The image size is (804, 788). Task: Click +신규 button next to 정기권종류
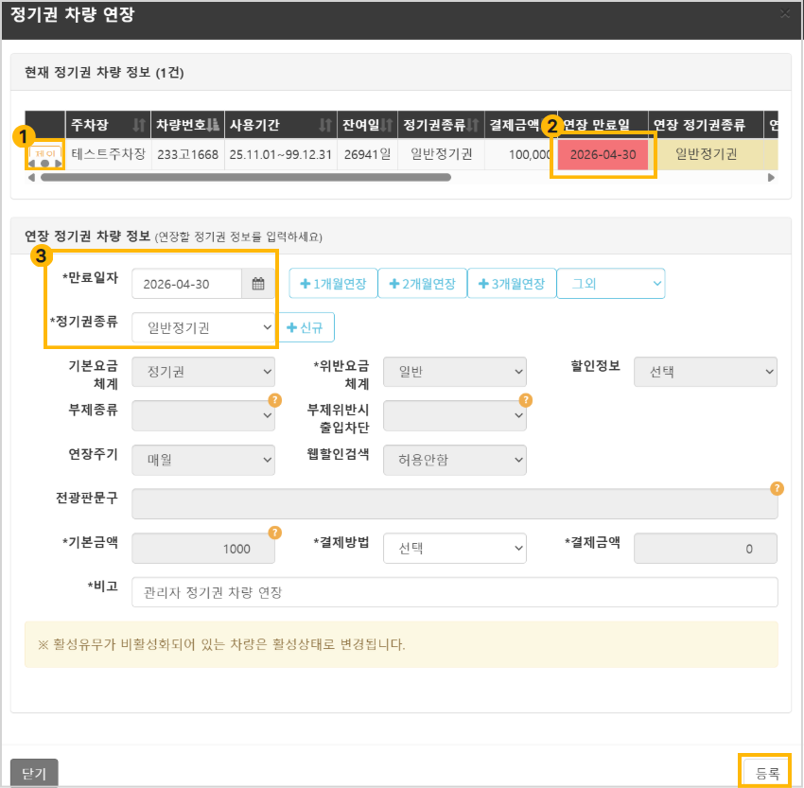306,327
